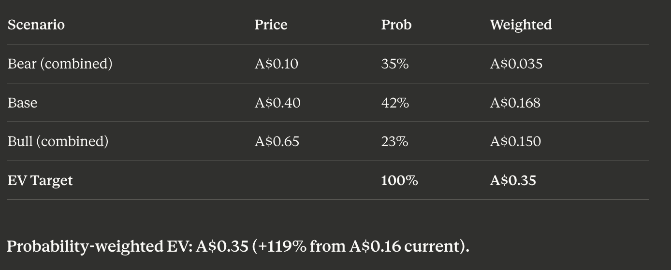Click the Scenario column header
The width and height of the screenshot is (671, 270).
click(36, 25)
